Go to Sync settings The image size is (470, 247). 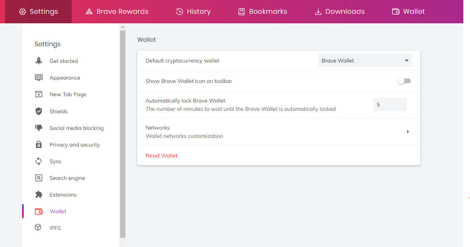click(x=55, y=161)
